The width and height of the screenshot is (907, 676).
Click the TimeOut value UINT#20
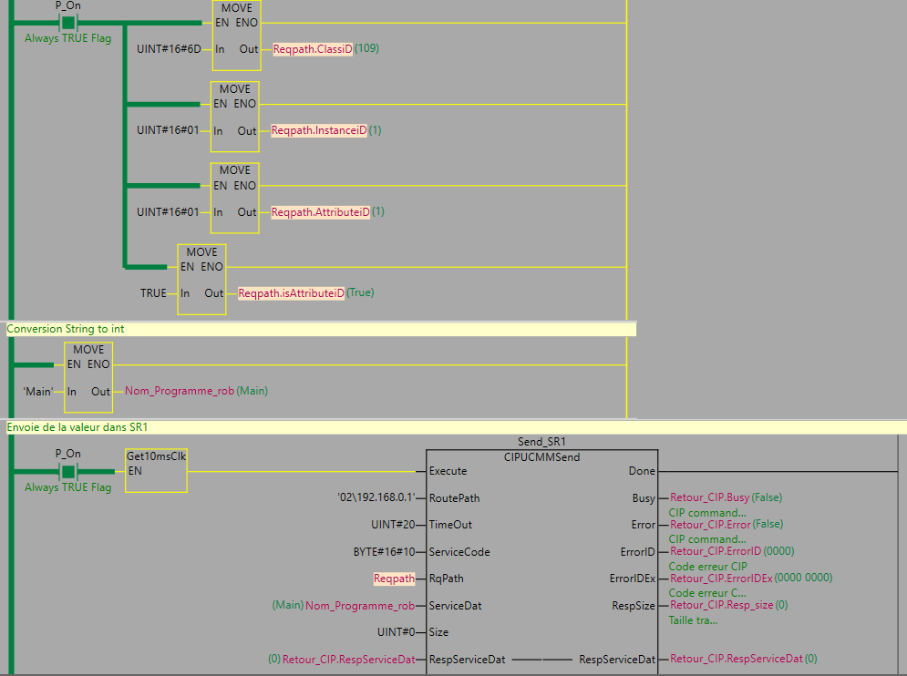394,525
